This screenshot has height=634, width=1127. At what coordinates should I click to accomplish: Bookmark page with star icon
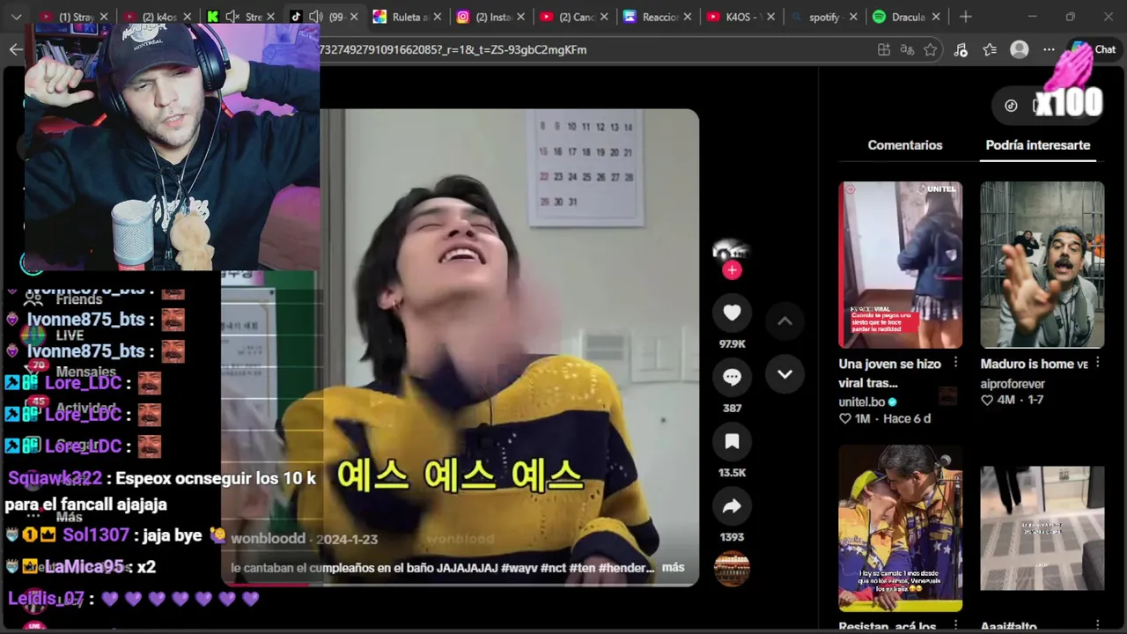click(x=931, y=50)
